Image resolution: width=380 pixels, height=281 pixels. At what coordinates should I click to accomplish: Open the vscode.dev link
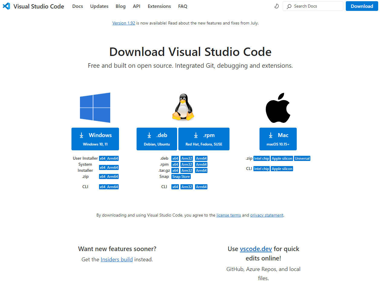pos(256,249)
